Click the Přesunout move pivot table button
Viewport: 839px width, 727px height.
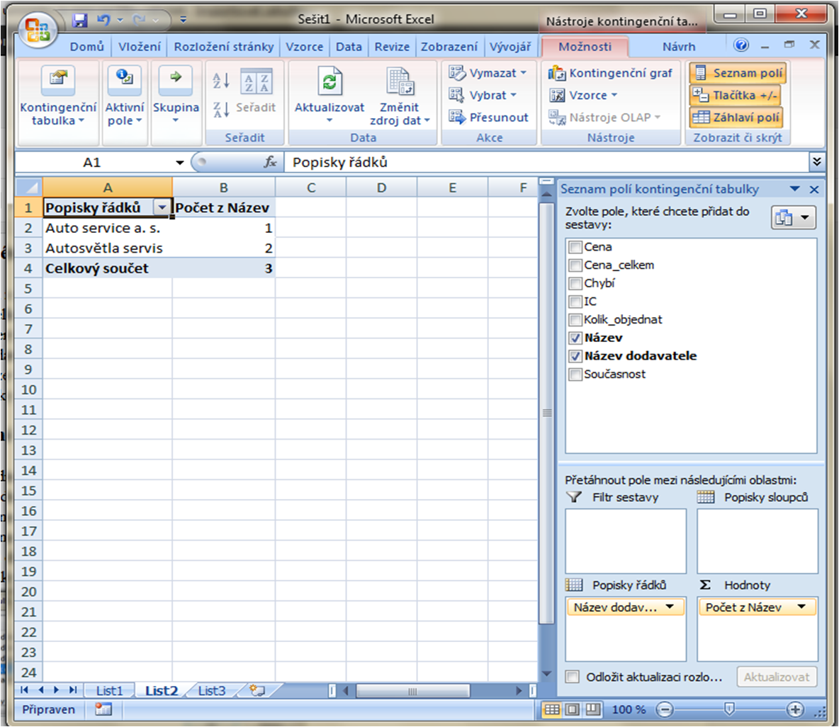tap(488, 117)
